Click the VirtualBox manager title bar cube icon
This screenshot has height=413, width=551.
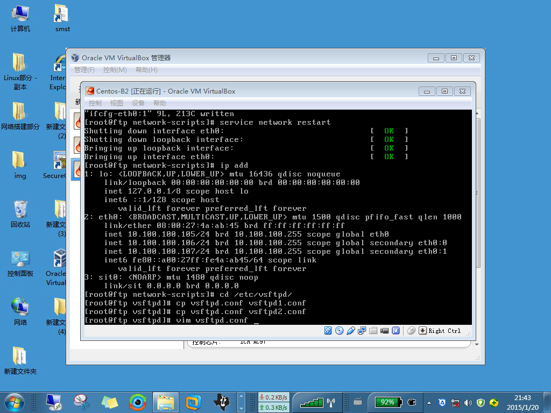click(x=75, y=58)
